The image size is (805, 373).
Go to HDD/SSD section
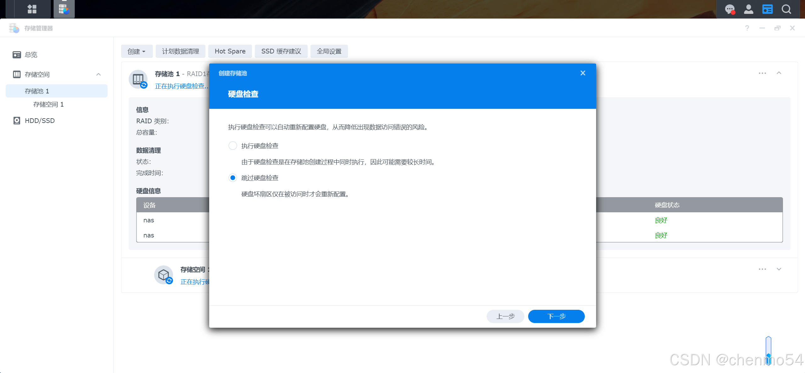coord(40,121)
